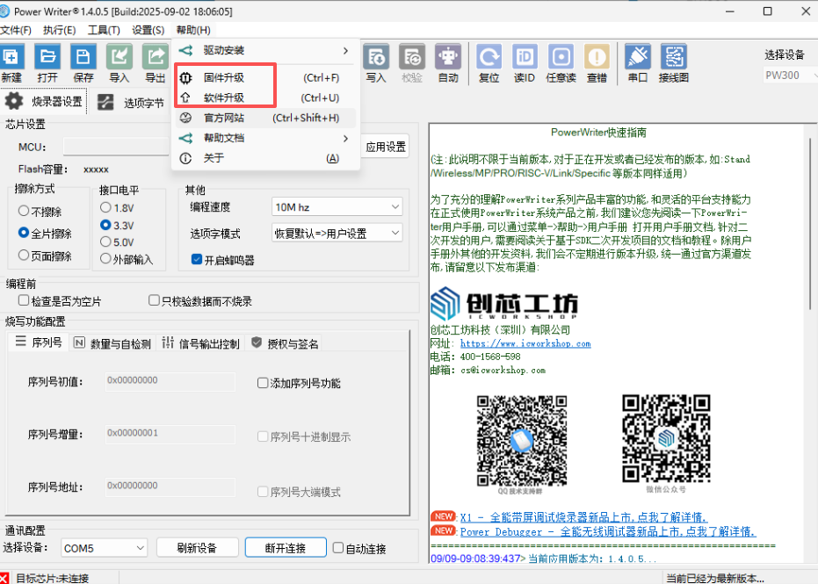Open the 设置(S) menu
The image size is (818, 584).
pyautogui.click(x=148, y=30)
